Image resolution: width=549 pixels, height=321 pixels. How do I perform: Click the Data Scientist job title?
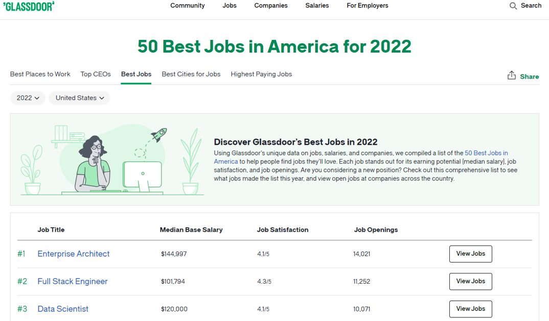tap(63, 309)
